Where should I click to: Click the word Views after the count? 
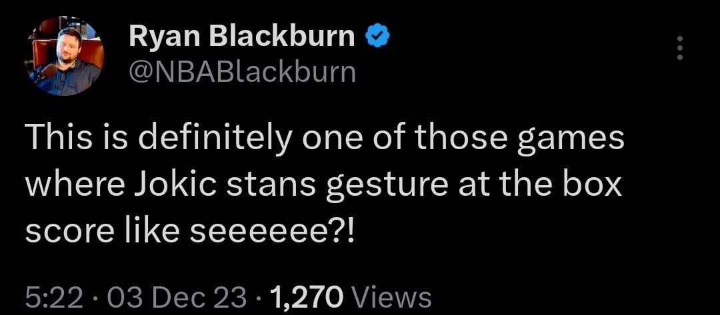[x=390, y=296]
